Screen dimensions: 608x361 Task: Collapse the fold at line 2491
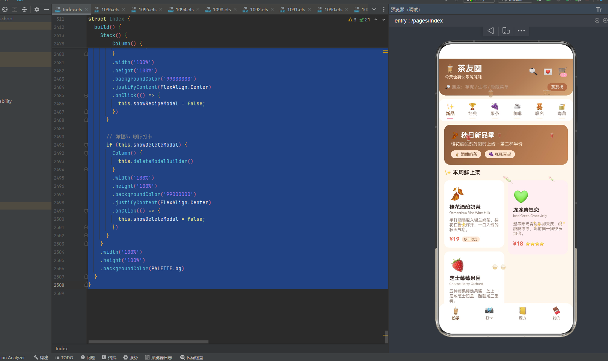tap(86, 145)
